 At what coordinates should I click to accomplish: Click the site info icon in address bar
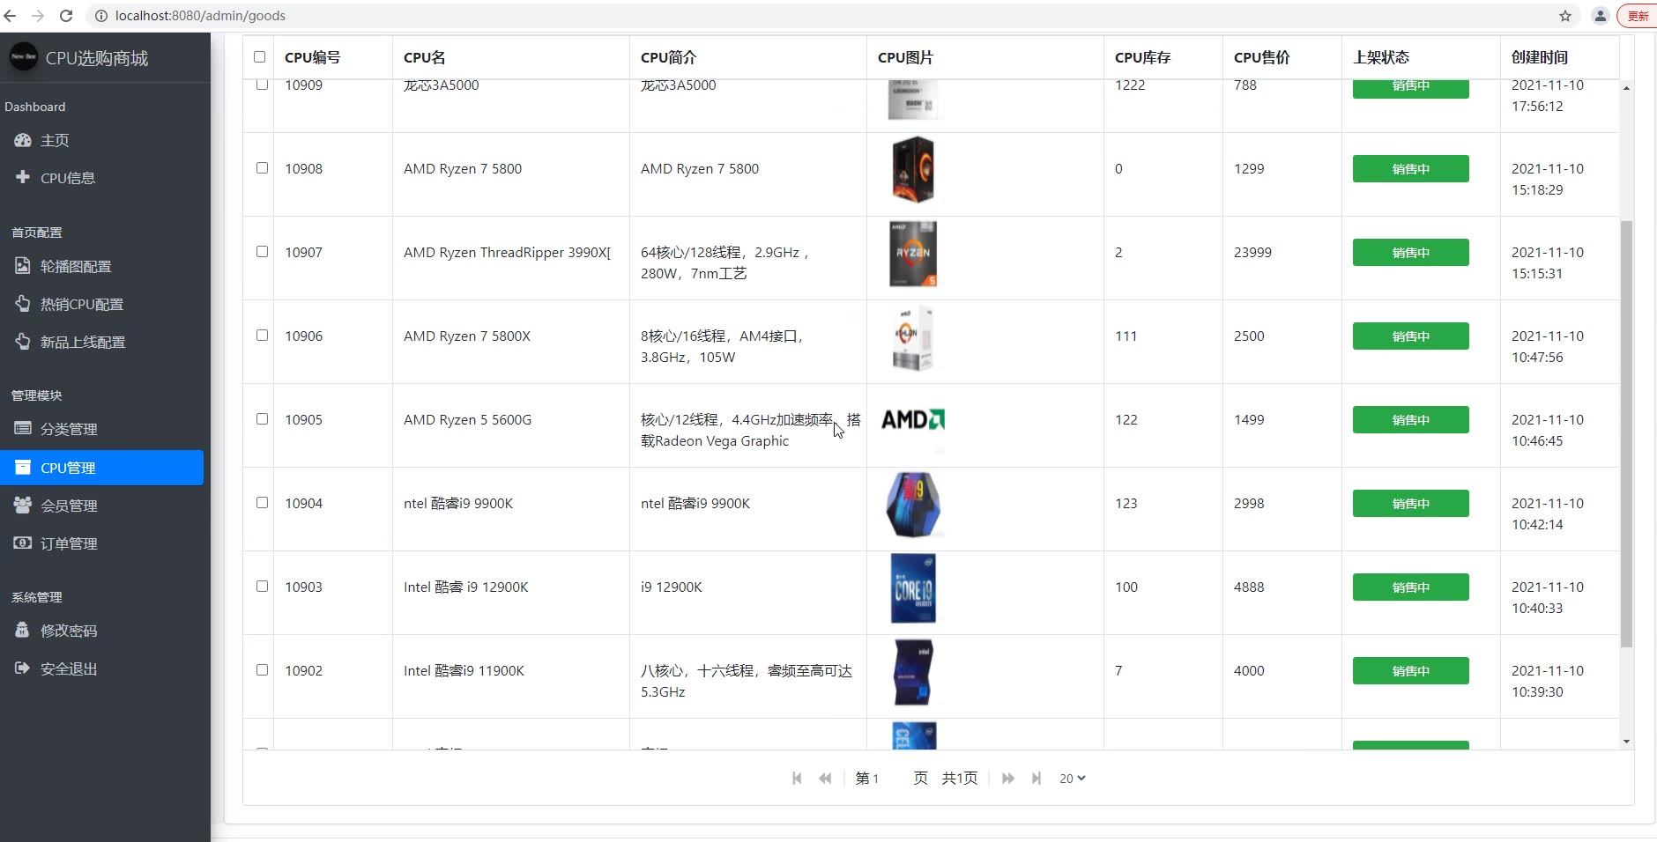tap(101, 16)
